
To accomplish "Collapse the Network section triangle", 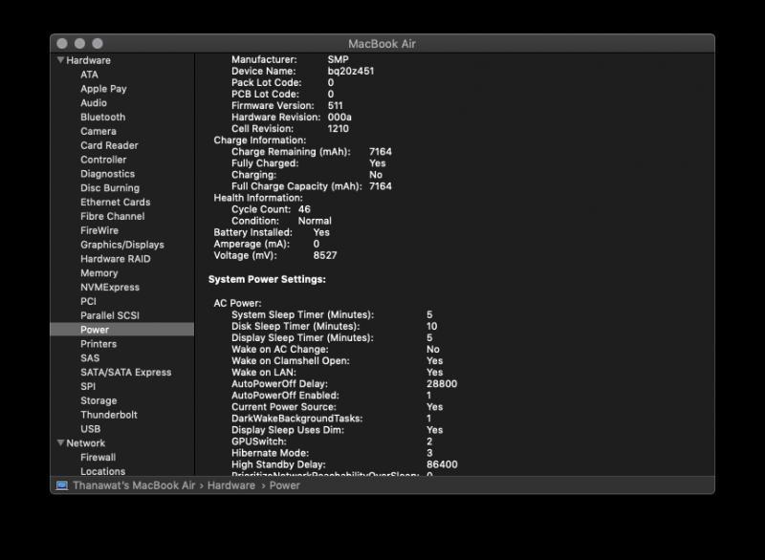I will click(60, 443).
